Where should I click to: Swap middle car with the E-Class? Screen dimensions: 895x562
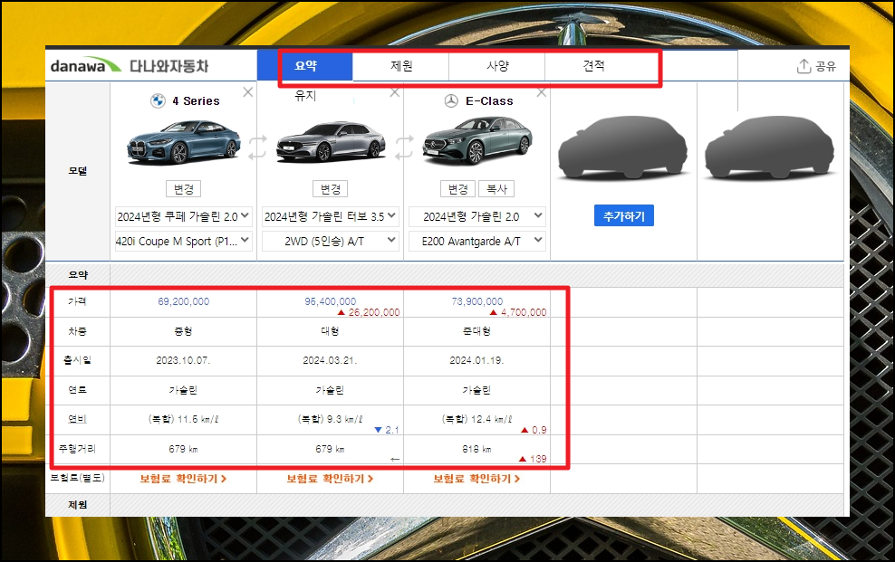(404, 147)
